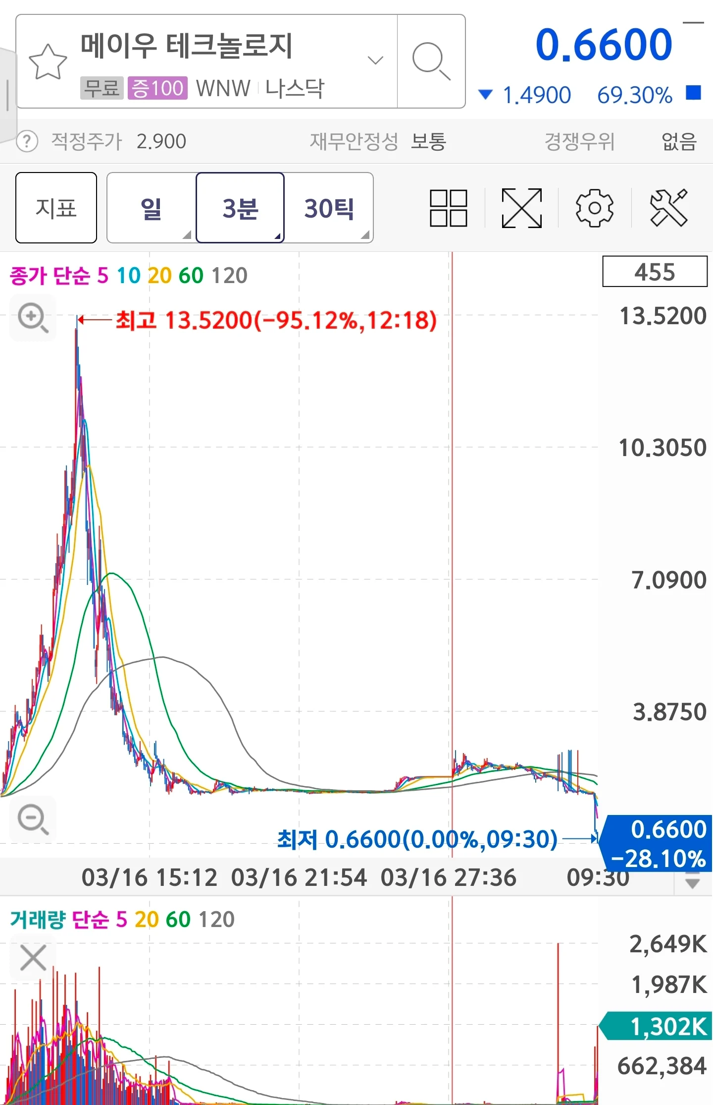
Task: Open chart settings gear
Action: tap(594, 208)
